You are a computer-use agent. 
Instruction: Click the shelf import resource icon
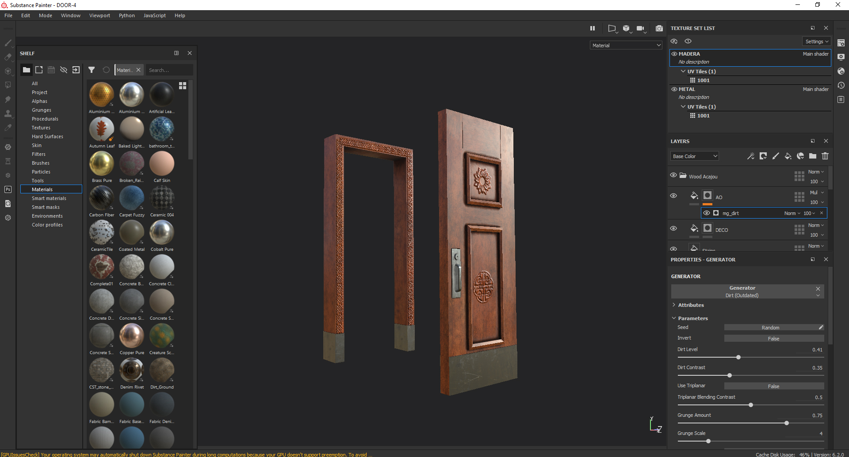[76, 70]
